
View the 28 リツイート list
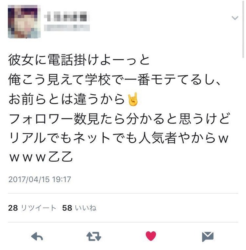click(32, 208)
